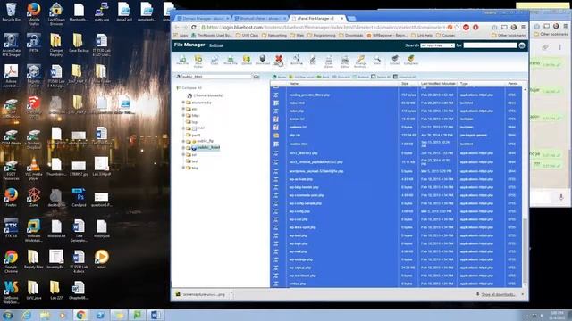The image size is (572, 321).
Task: Click the Rename toolbar icon
Action: coord(296,60)
